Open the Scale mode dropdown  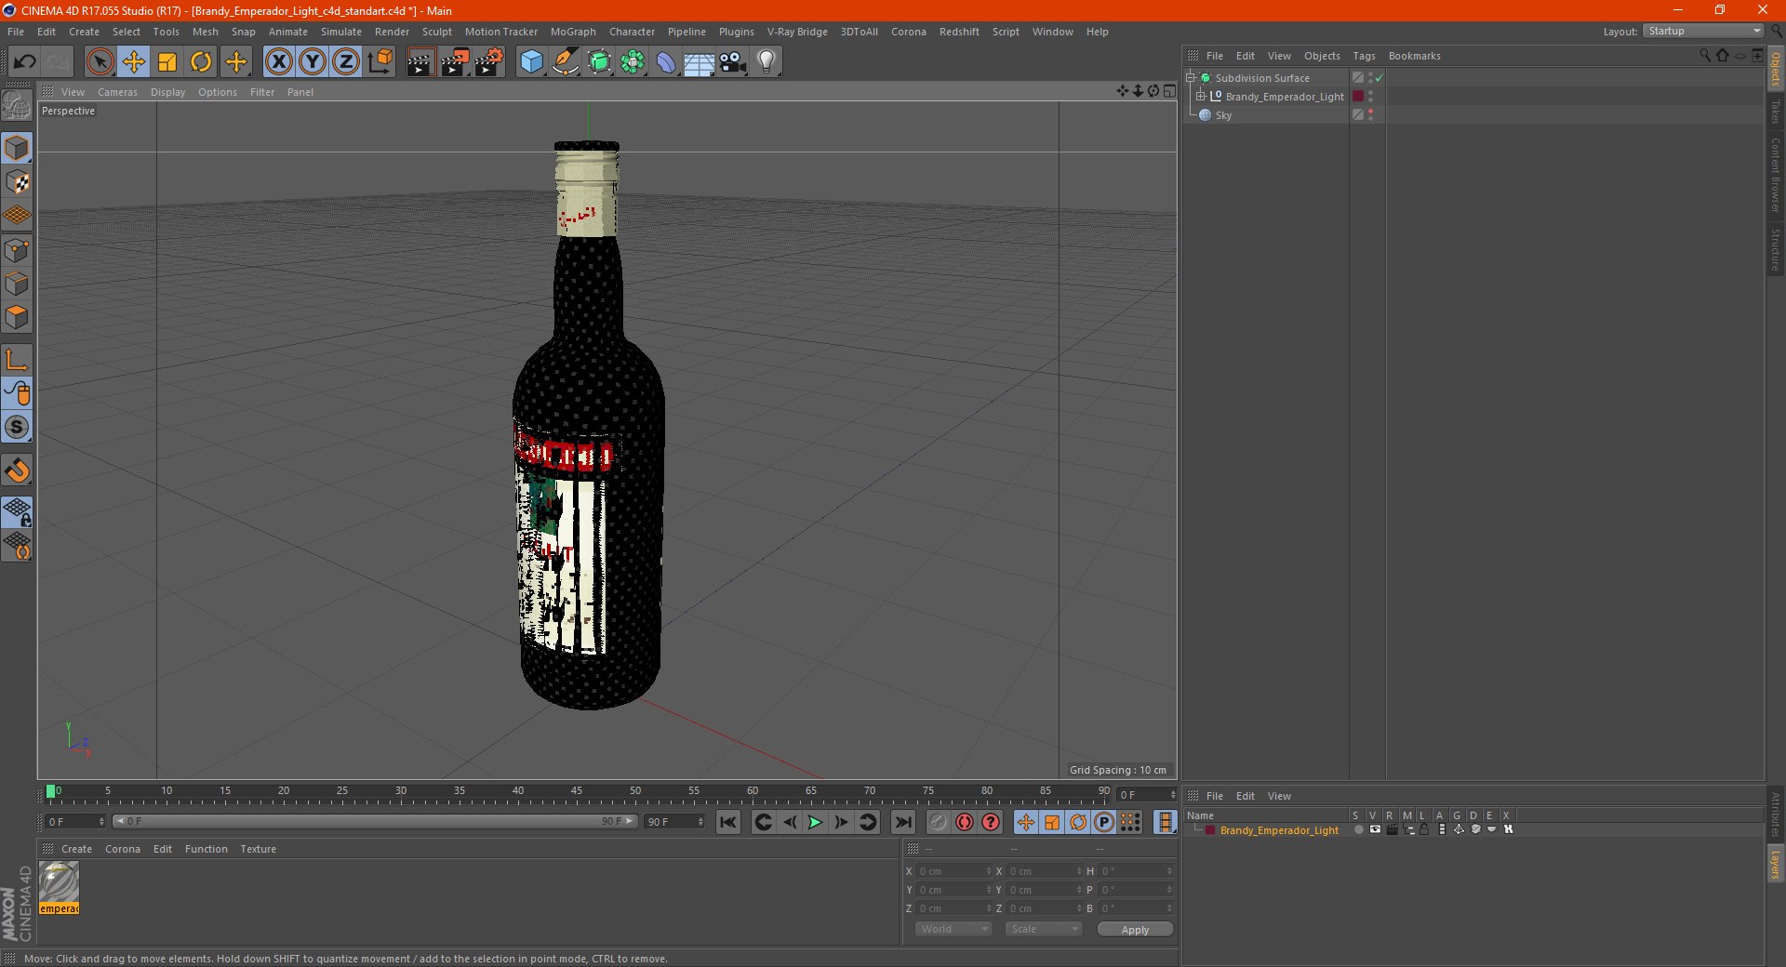[1044, 929]
